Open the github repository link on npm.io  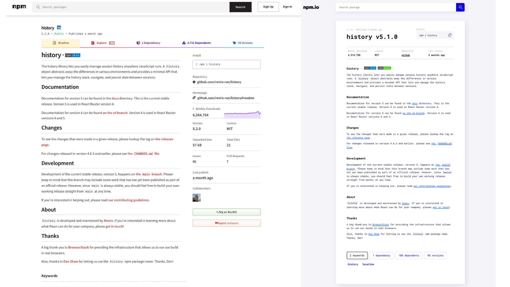click(406, 55)
